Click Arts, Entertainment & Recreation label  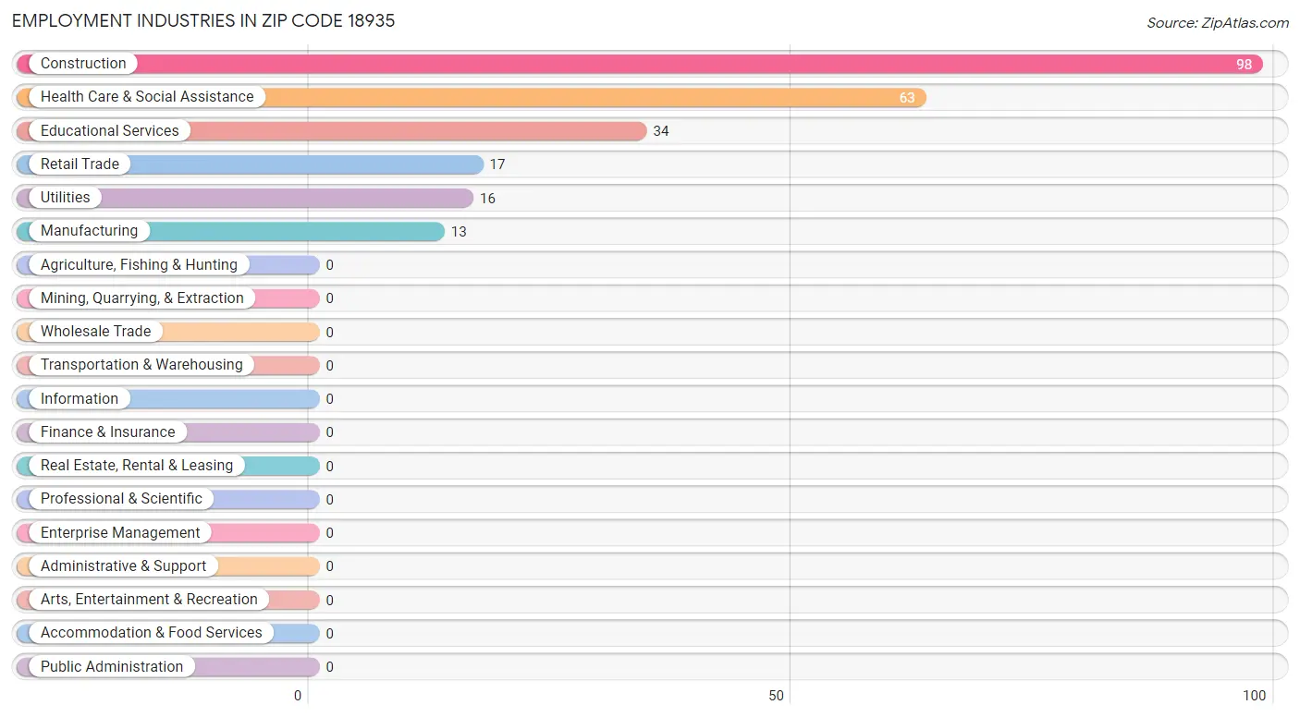click(149, 600)
